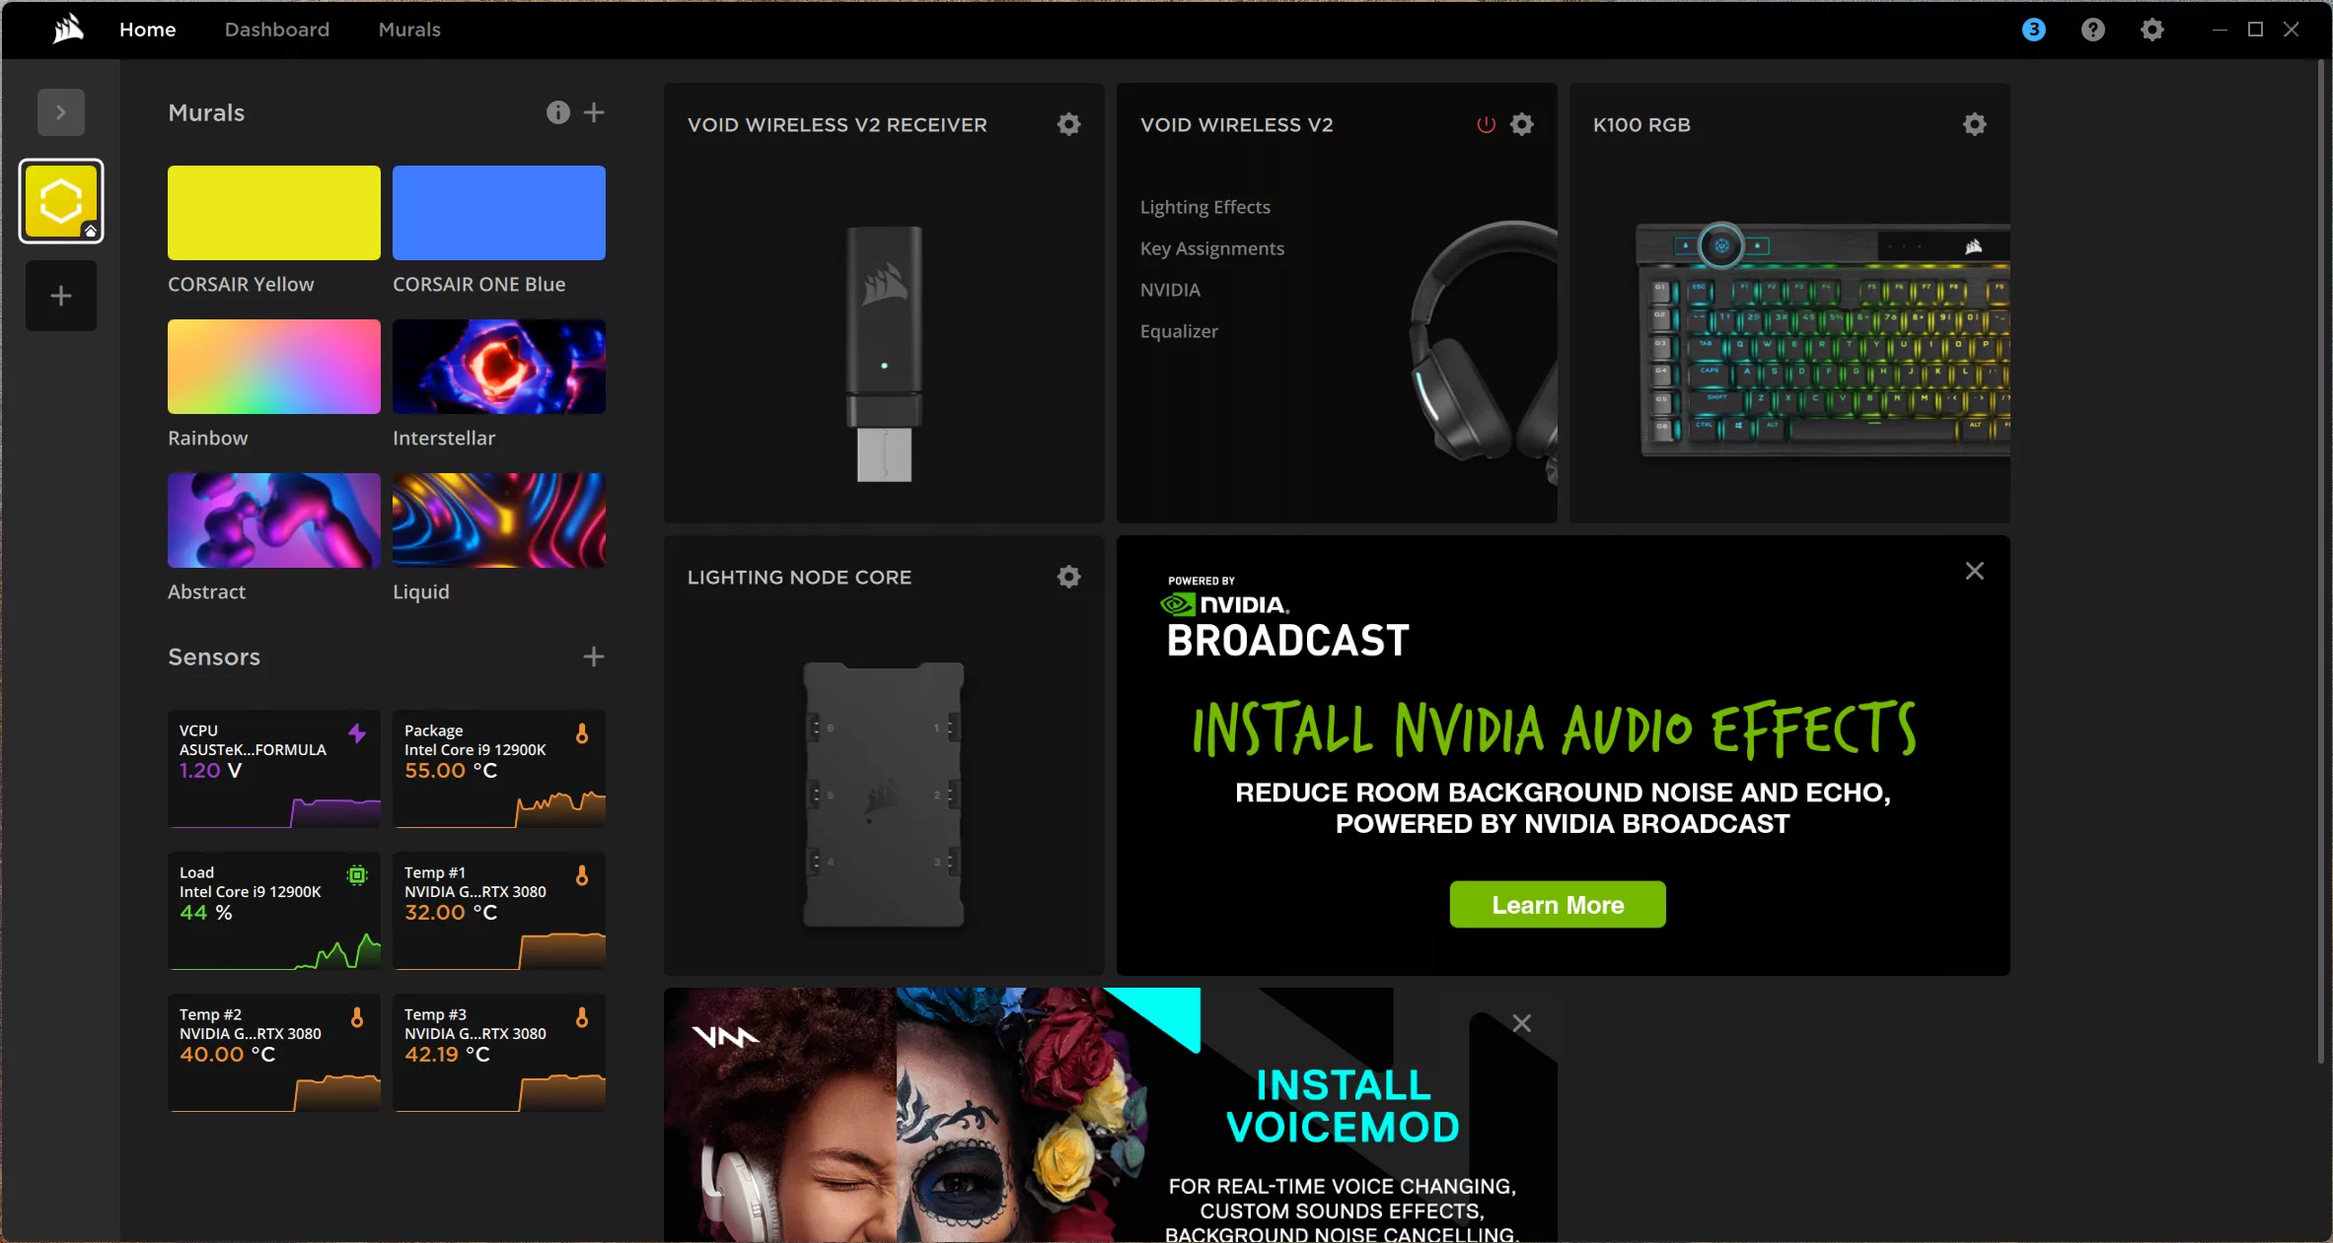The width and height of the screenshot is (2333, 1243).
Task: Open K100 RGB settings gear
Action: point(1975,124)
